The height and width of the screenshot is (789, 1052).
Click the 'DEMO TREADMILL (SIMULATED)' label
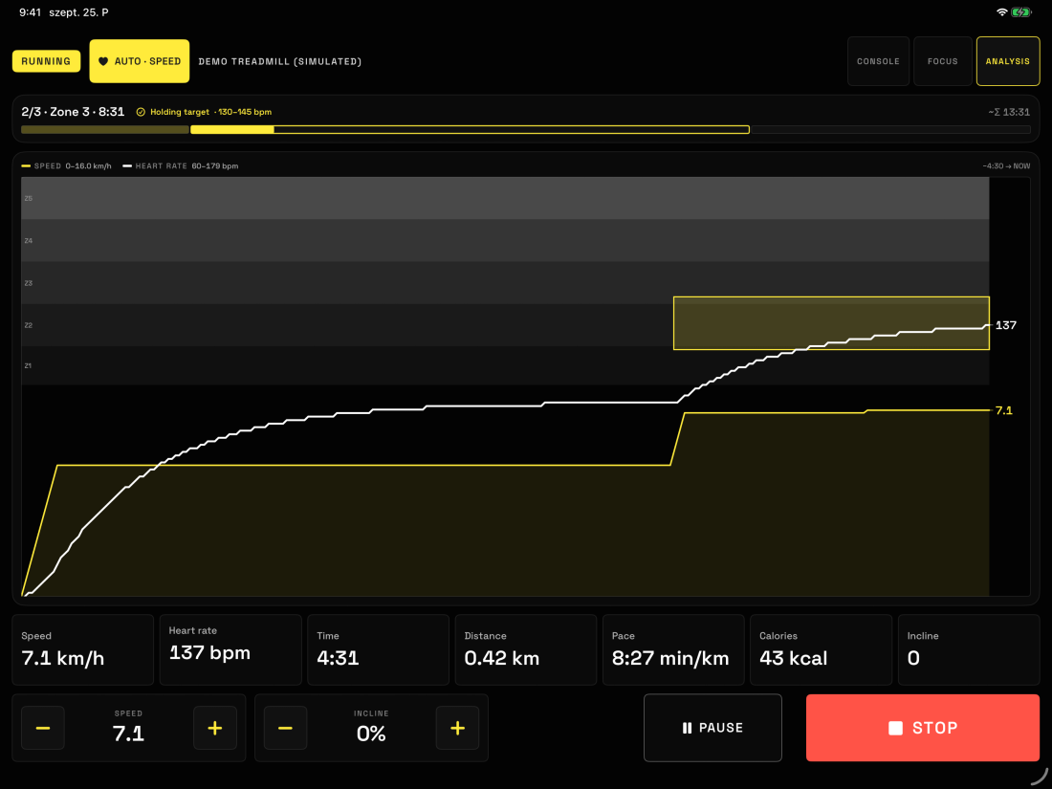(280, 61)
